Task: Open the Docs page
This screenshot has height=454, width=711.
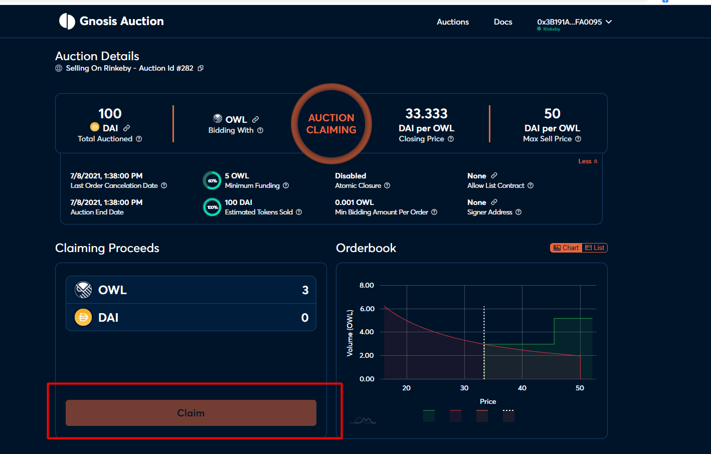Action: click(x=503, y=22)
